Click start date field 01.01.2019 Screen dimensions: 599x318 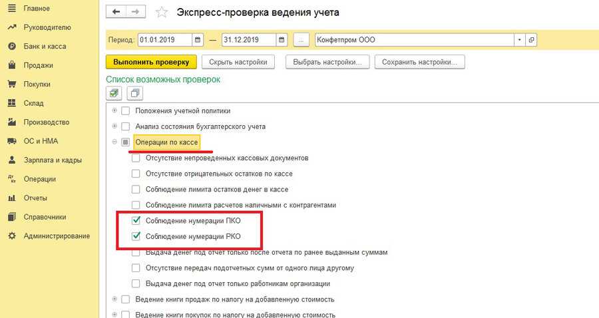coord(164,40)
